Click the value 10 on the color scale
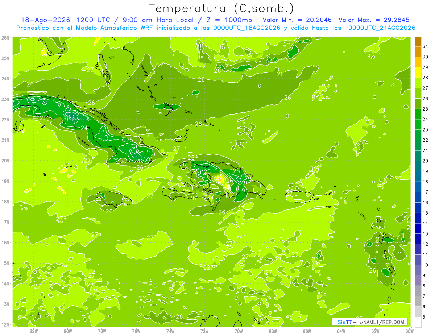Viewport: 435px width, 336px height. point(425,265)
